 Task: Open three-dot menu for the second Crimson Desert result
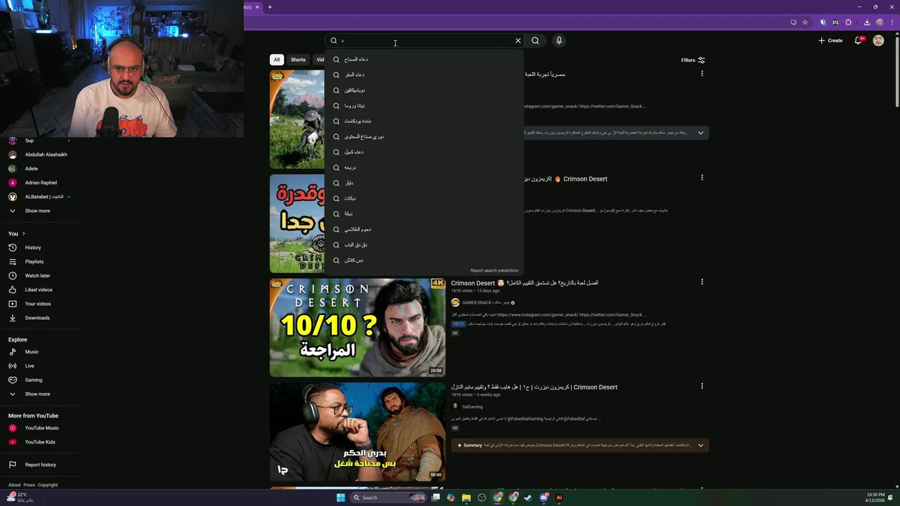point(702,178)
